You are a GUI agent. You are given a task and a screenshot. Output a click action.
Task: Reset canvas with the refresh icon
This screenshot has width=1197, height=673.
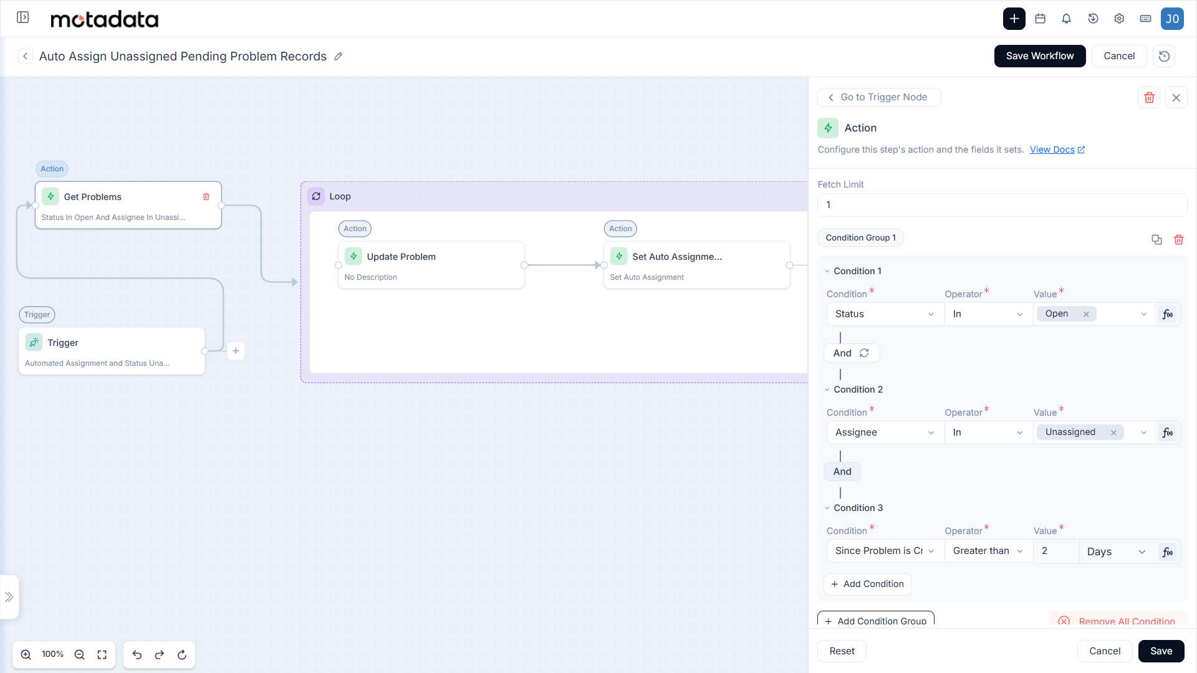(x=182, y=654)
